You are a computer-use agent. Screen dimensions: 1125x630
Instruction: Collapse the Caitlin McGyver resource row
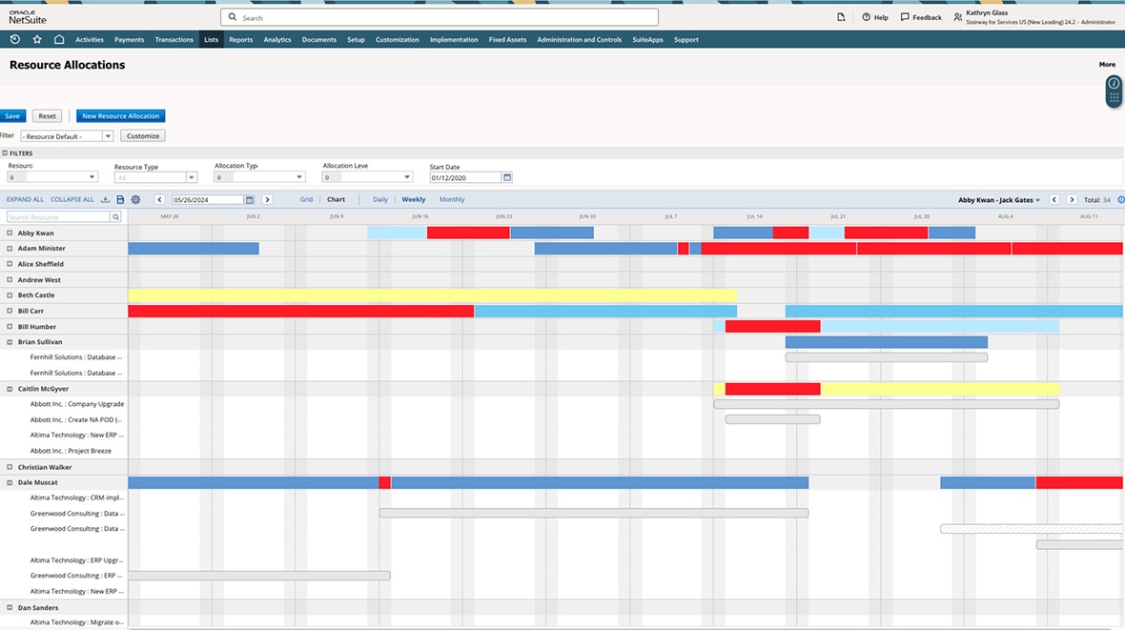click(x=10, y=389)
